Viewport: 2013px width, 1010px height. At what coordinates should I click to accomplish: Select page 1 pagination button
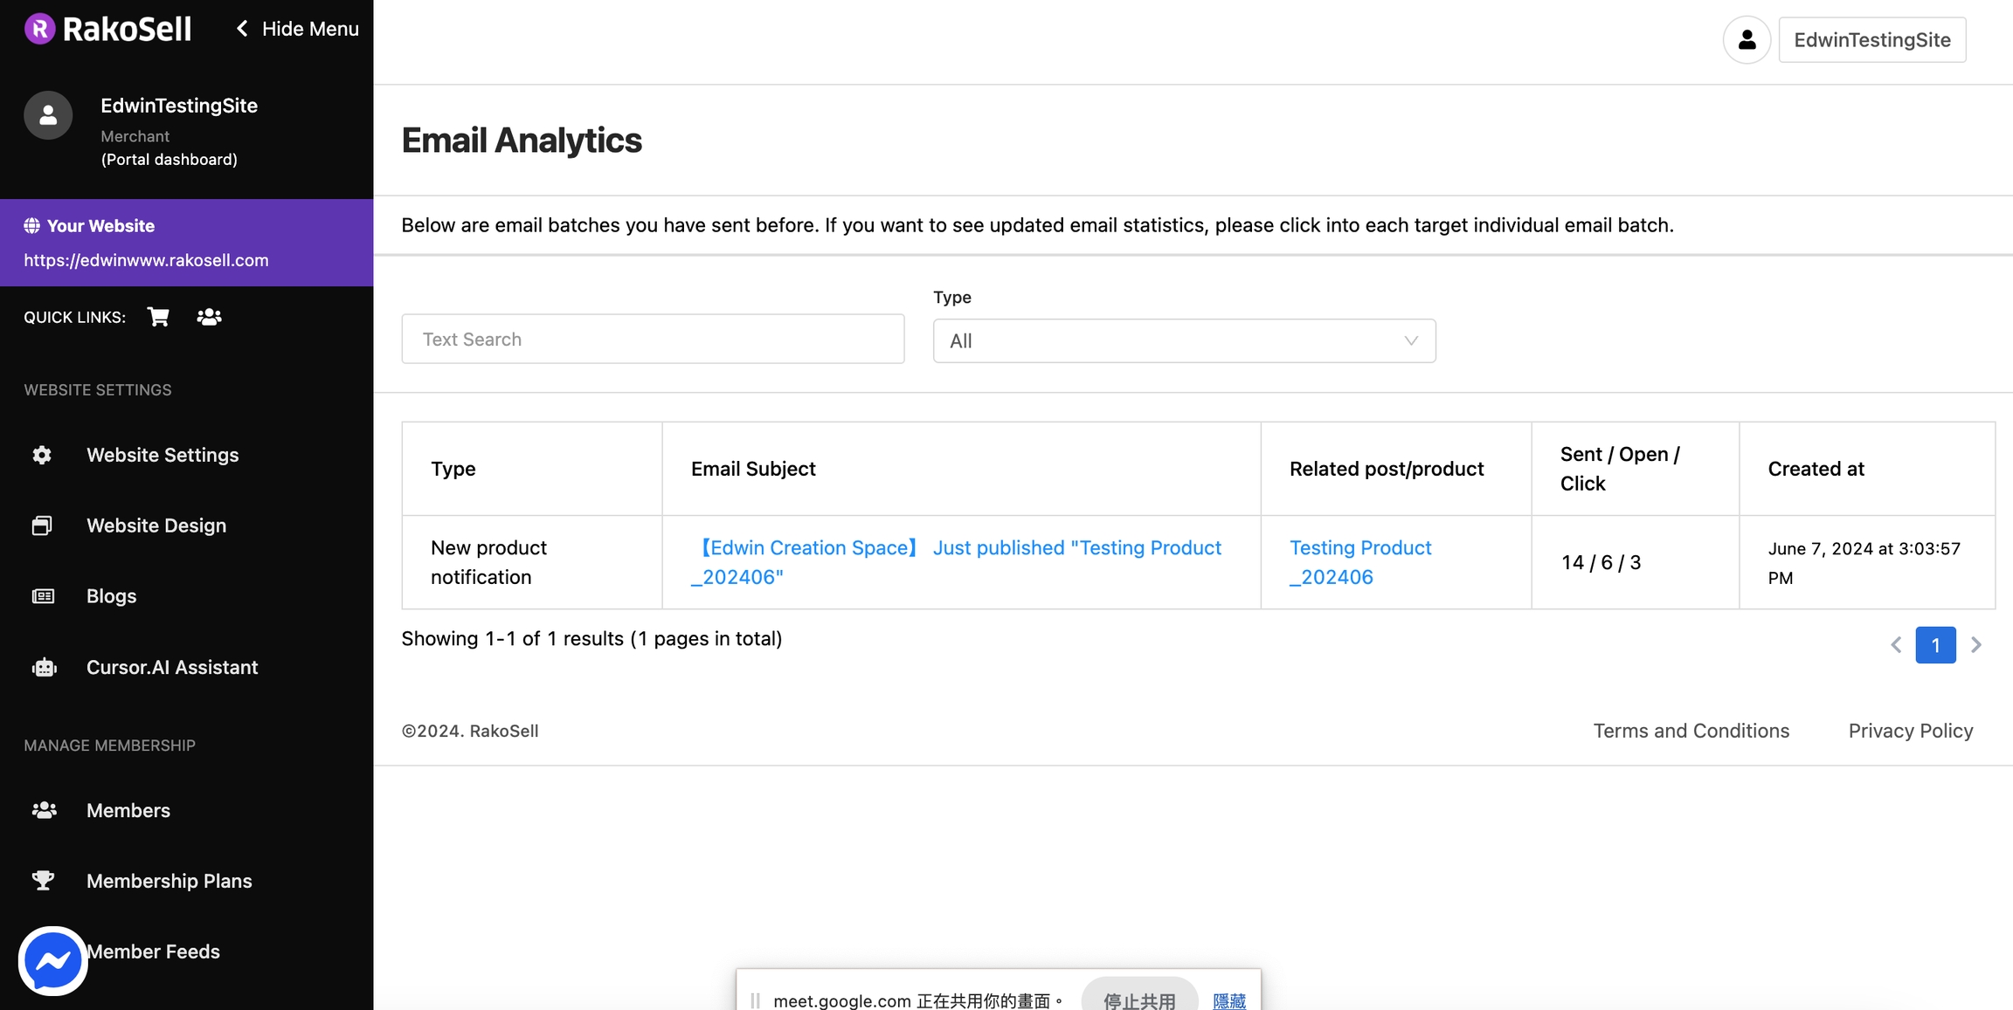1935,645
